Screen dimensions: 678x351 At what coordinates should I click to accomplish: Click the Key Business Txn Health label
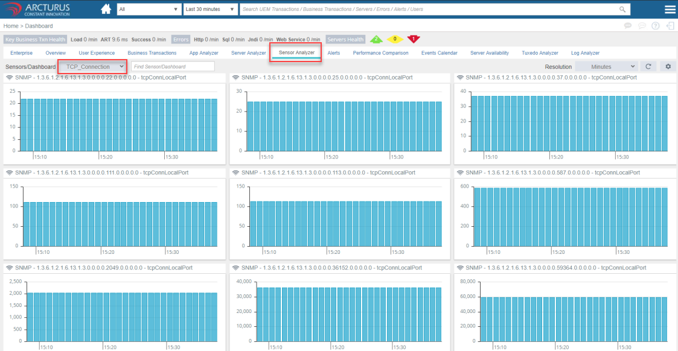click(34, 40)
